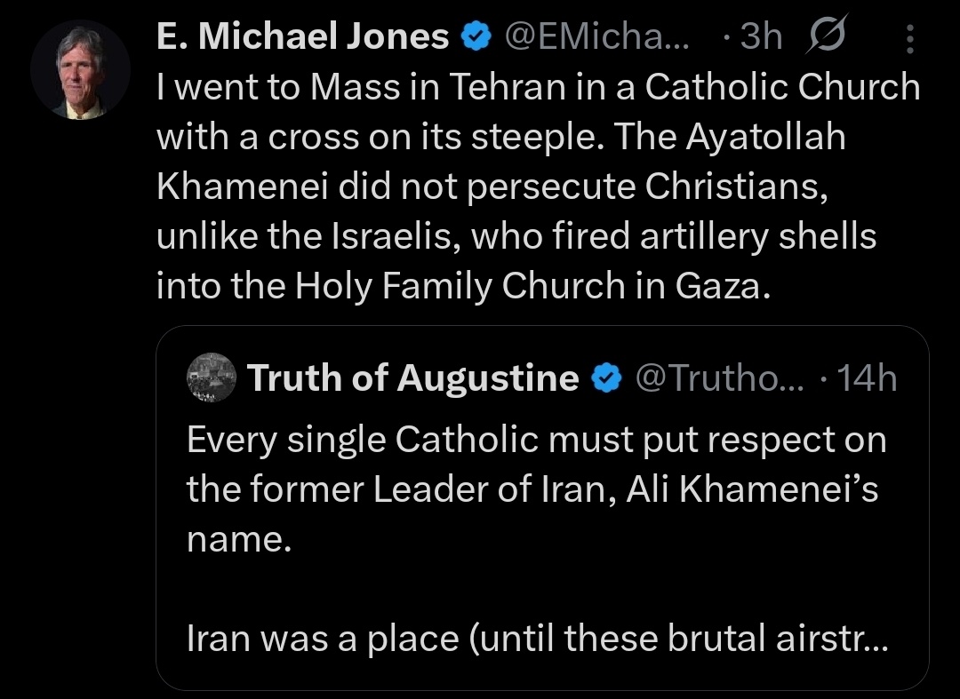960x699 pixels.
Task: Expand truncated text "Iran was a place"
Action: [536, 638]
